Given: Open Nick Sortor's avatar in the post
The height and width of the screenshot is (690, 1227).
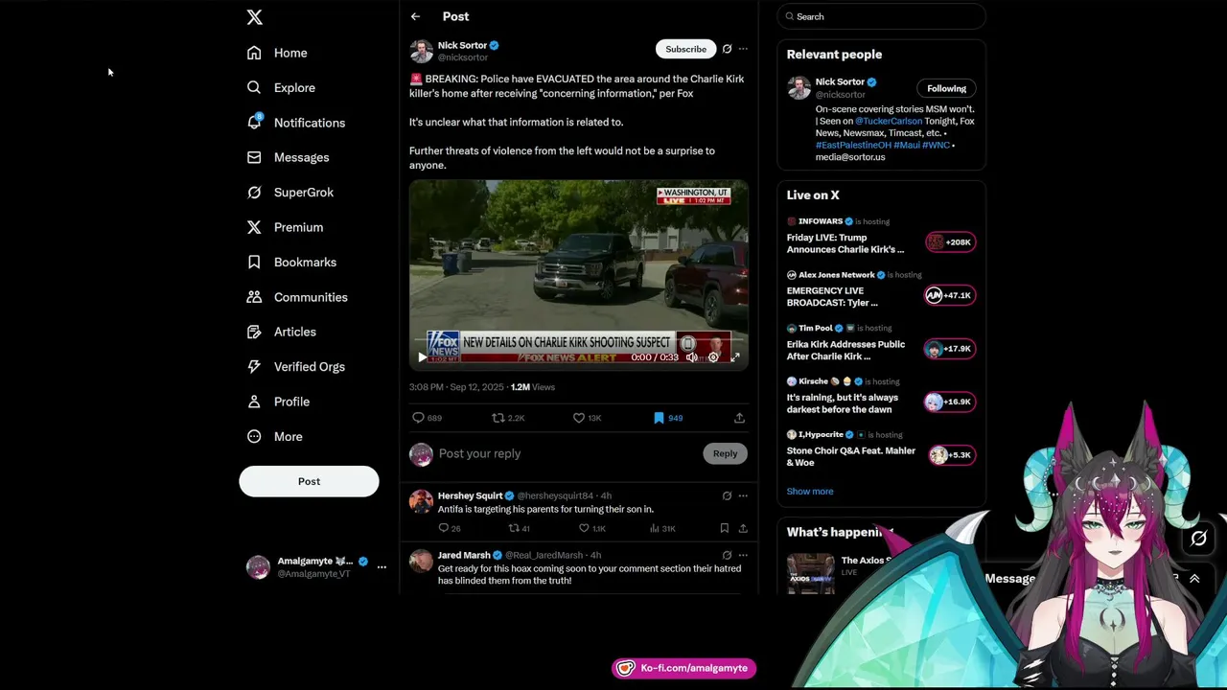Looking at the screenshot, I should (421, 51).
